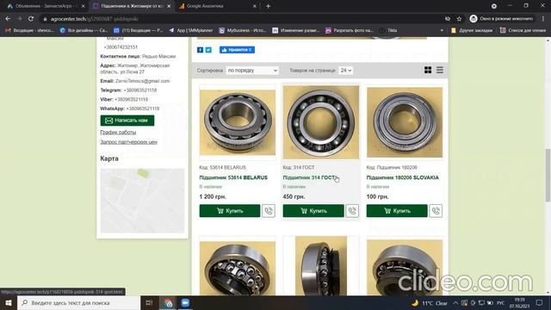Open the MyBusiness bookmark
The height and width of the screenshot is (310, 551).
click(x=243, y=31)
